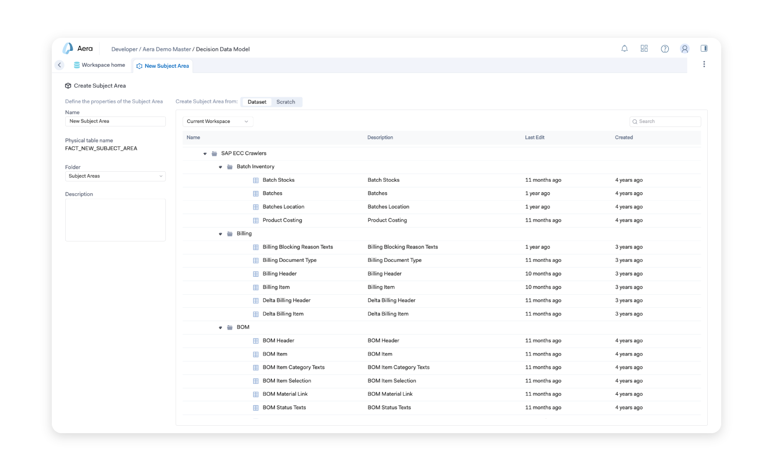773x471 pixels.
Task: Click the Product Costing table icon
Action: coord(256,221)
